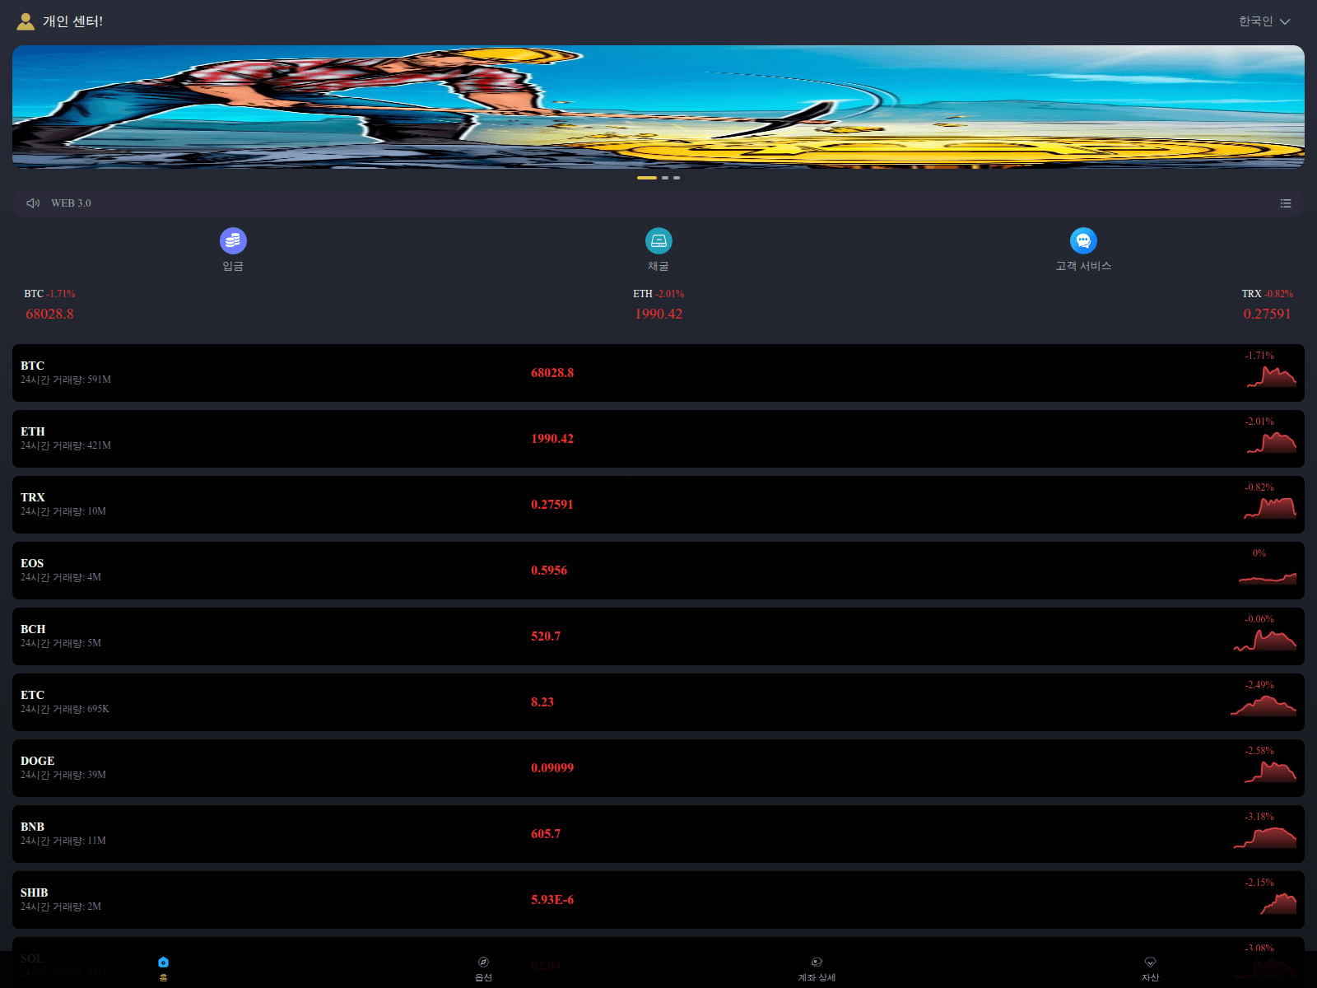Screen dimensions: 1317x988
Task: Open the WEB 3.0 announcement text
Action: 71,203
